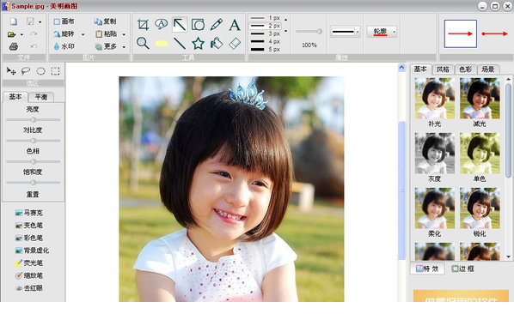The height and width of the screenshot is (314, 514).
Task: Click the line width list up arrow
Action: click(286, 20)
